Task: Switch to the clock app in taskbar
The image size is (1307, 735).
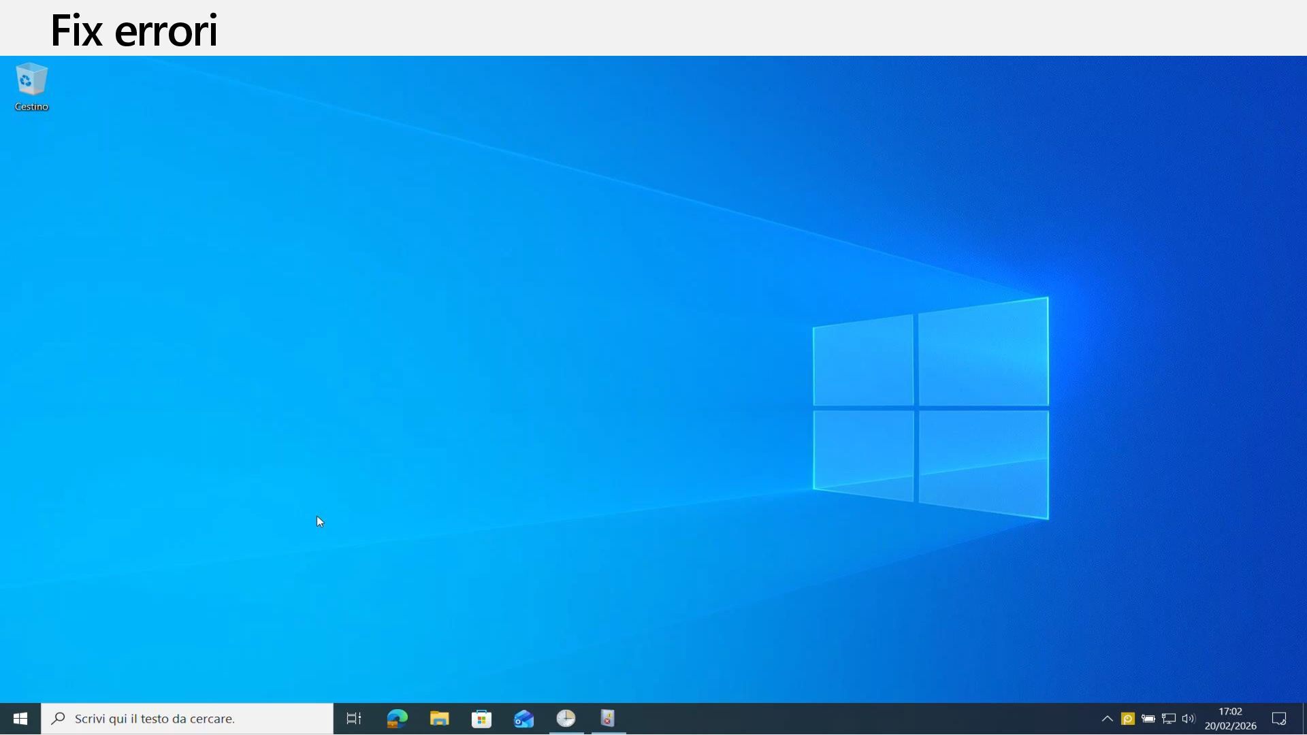Action: (566, 719)
